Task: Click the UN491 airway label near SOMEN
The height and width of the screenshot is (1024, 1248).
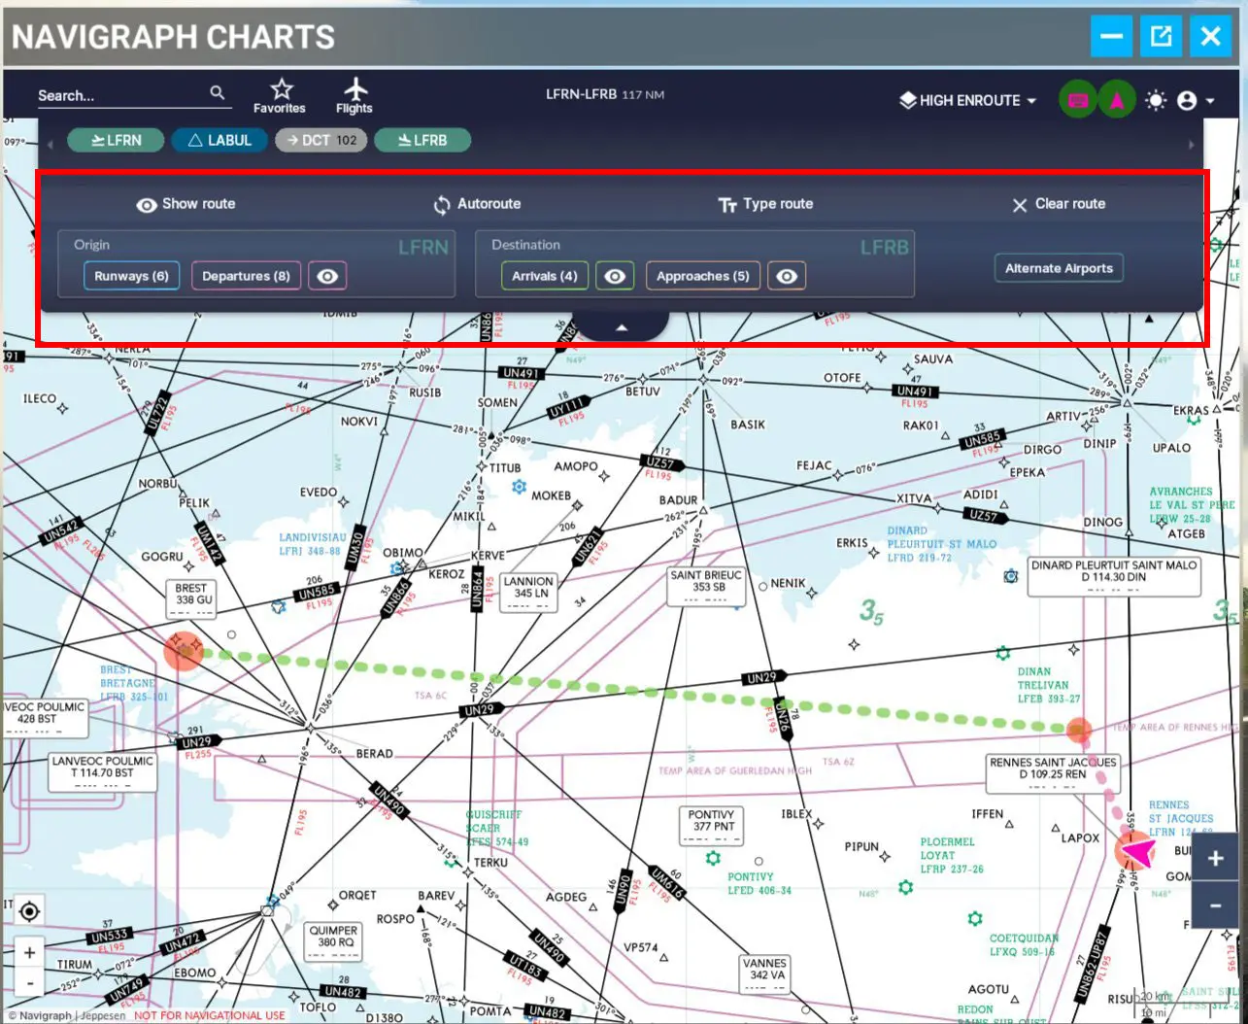Action: [521, 373]
